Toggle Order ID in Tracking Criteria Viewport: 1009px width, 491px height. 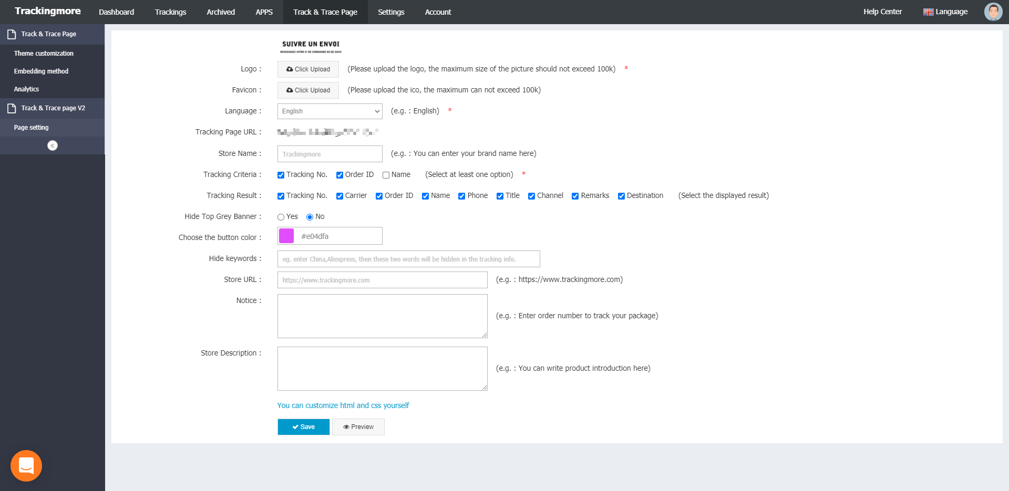pos(339,175)
